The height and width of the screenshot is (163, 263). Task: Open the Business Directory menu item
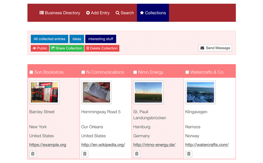point(60,13)
